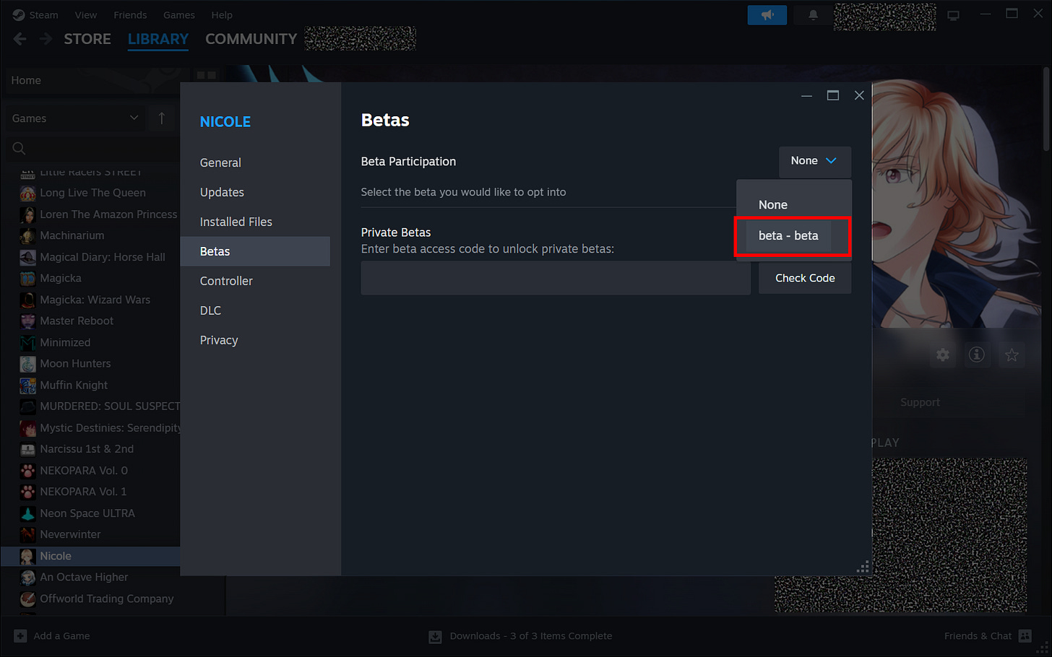Click the Check Code button
Screen dimensions: 1052x657
click(805, 279)
